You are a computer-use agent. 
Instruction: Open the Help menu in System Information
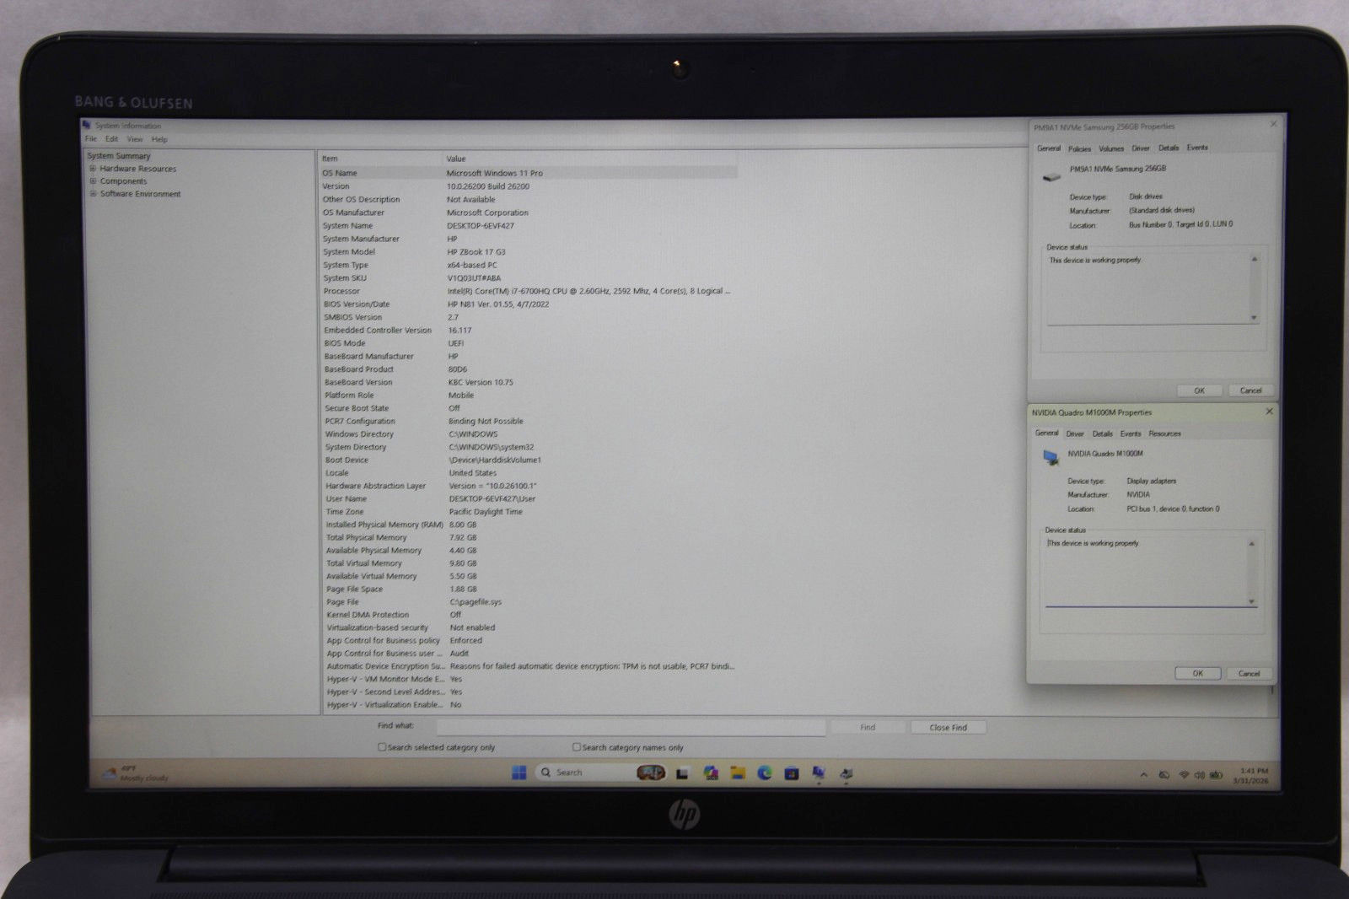pos(159,139)
